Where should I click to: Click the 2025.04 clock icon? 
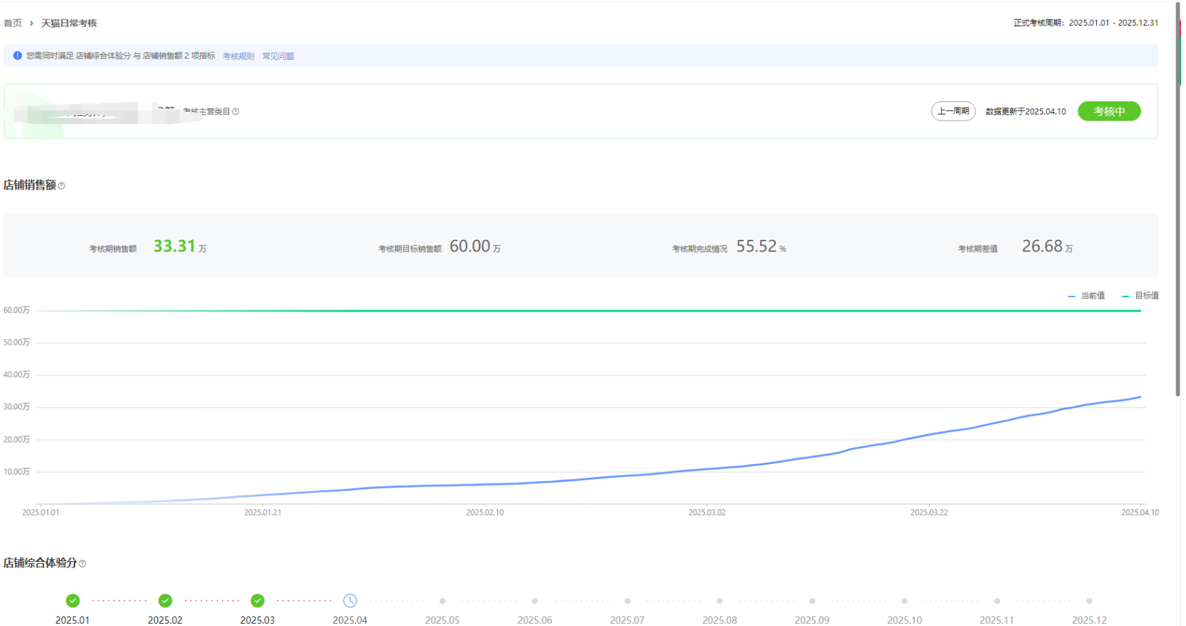[x=350, y=600]
